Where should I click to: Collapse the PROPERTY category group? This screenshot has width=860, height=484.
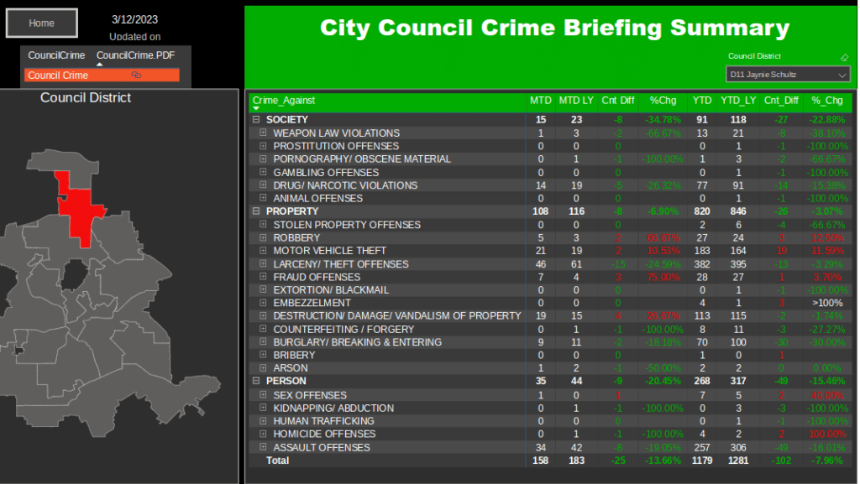pyautogui.click(x=256, y=211)
